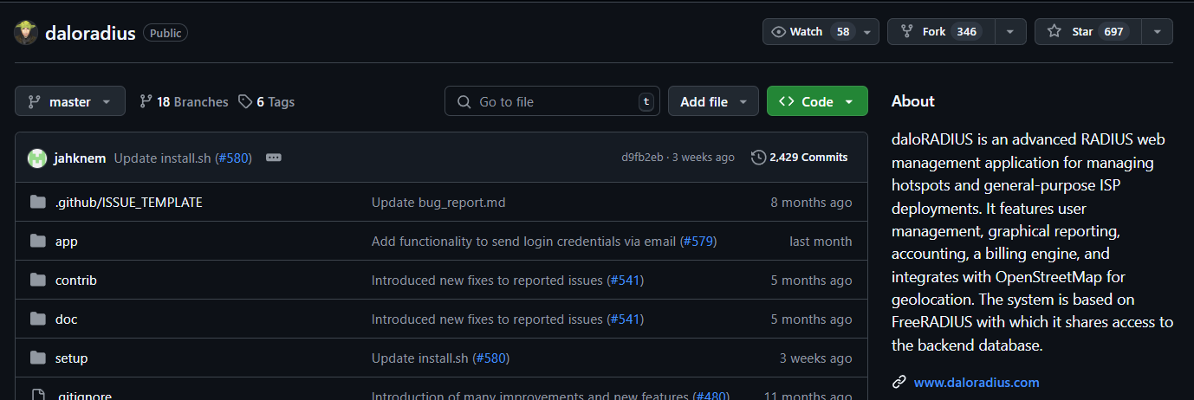The width and height of the screenshot is (1194, 400).
Task: Open the Fork options dropdown arrow
Action: [x=1010, y=32]
